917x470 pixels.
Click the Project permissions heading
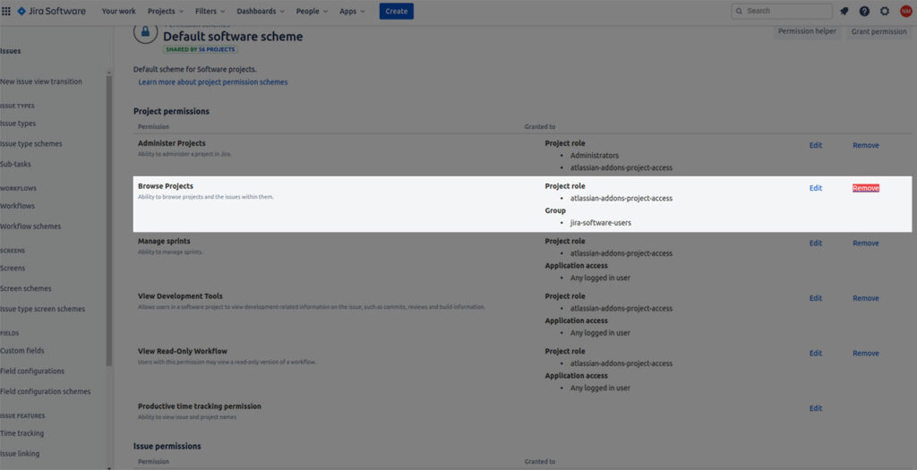171,111
